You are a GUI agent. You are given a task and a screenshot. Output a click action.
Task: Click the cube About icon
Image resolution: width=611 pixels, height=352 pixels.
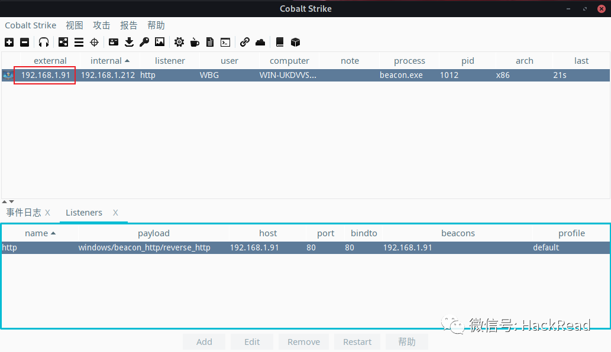pyautogui.click(x=295, y=42)
